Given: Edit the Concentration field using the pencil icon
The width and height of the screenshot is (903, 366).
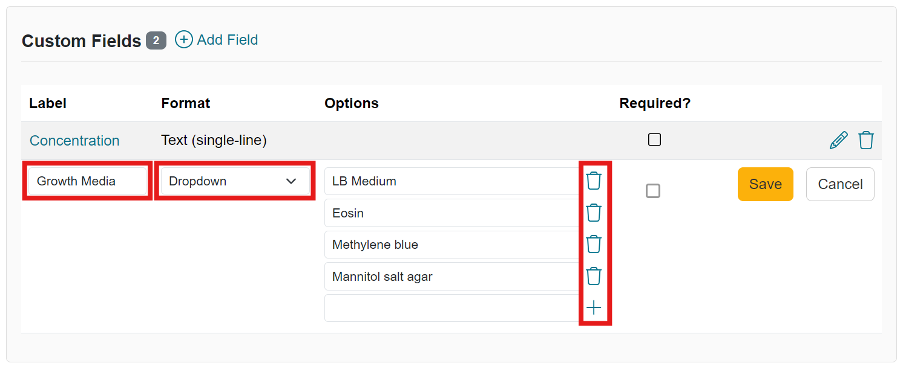Looking at the screenshot, I should click(x=838, y=140).
